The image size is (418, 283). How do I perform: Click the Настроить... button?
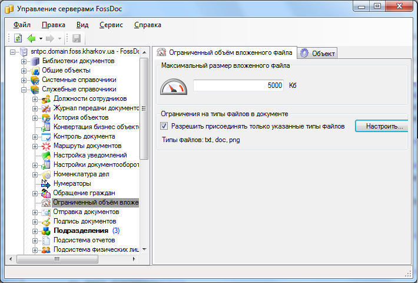coord(381,126)
